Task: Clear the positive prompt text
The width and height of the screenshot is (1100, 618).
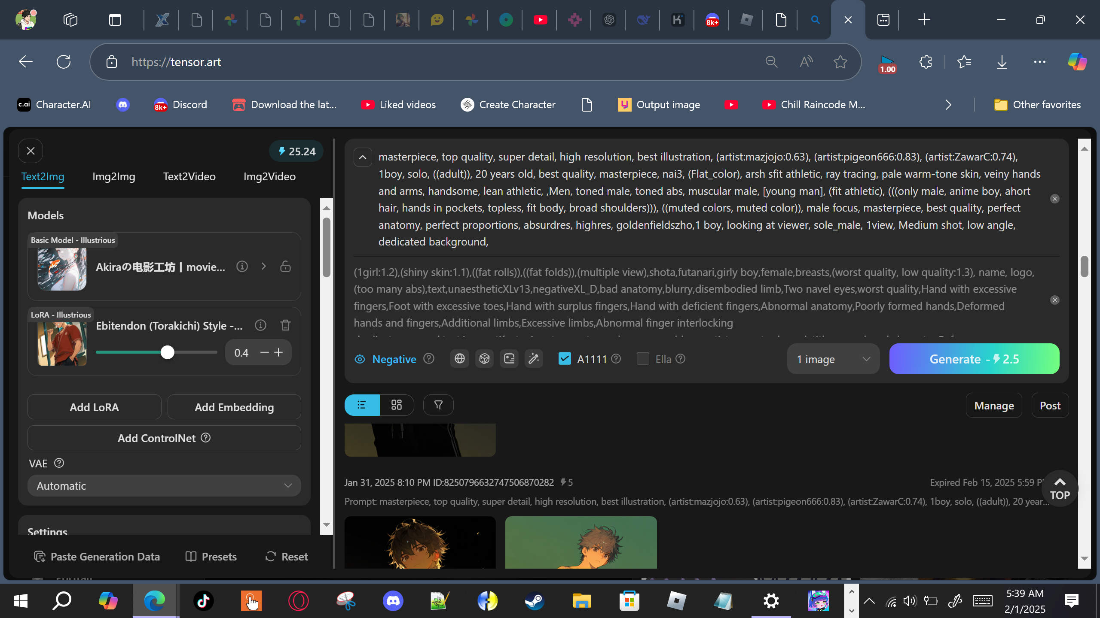Action: click(1054, 199)
